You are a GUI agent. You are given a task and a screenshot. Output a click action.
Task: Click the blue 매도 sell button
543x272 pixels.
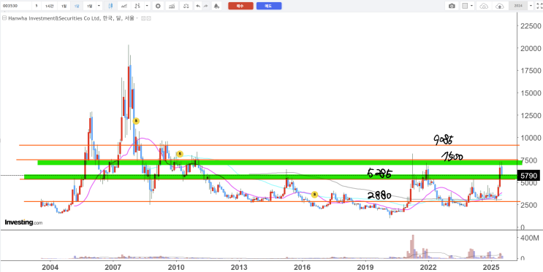pyautogui.click(x=269, y=6)
